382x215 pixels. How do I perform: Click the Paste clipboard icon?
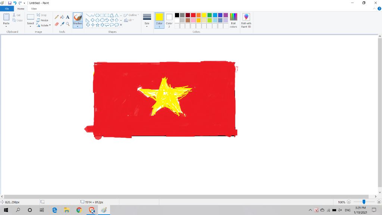(x=6, y=17)
